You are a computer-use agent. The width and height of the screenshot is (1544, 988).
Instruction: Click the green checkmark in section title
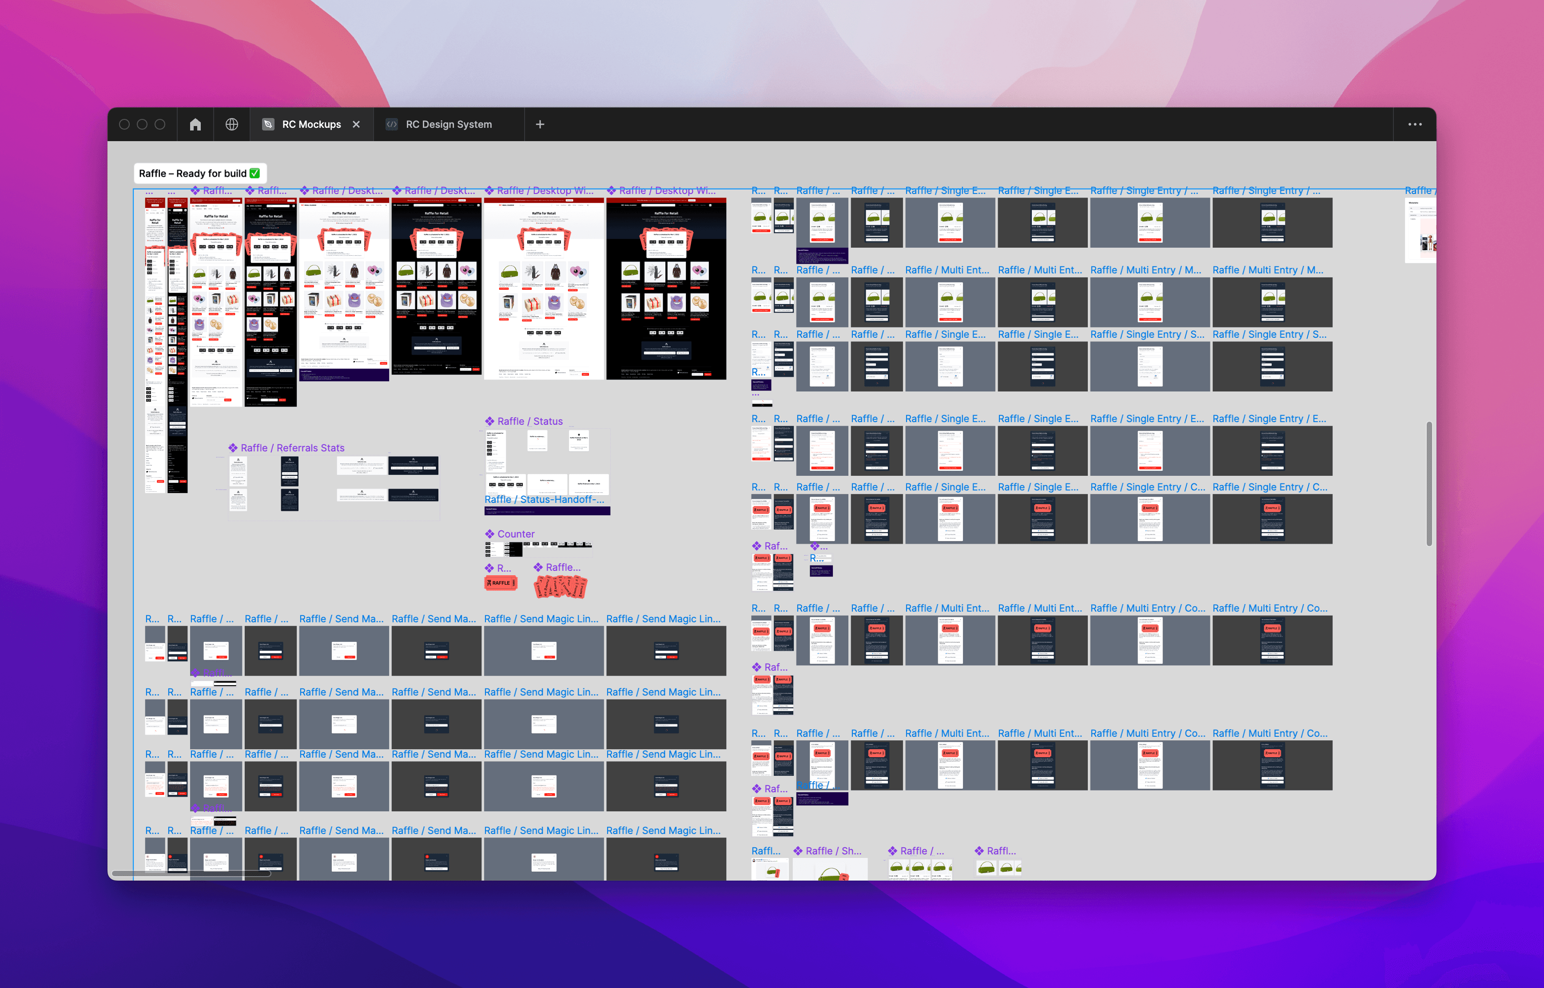(255, 173)
